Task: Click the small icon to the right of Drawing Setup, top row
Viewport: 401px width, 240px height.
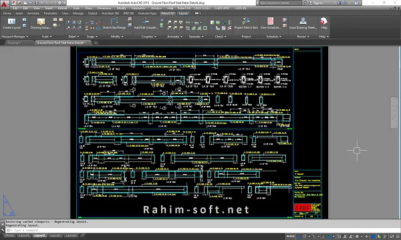Action: click(x=55, y=19)
